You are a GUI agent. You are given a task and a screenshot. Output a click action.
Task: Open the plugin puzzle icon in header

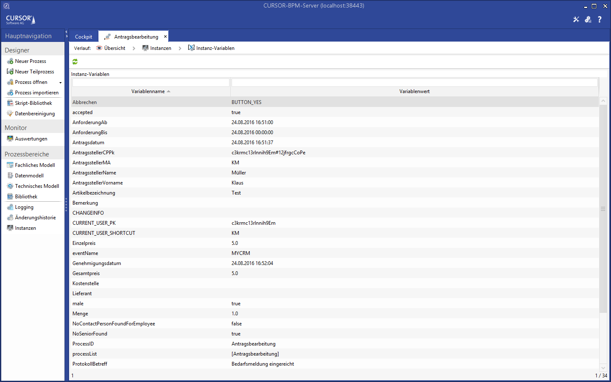[588, 19]
